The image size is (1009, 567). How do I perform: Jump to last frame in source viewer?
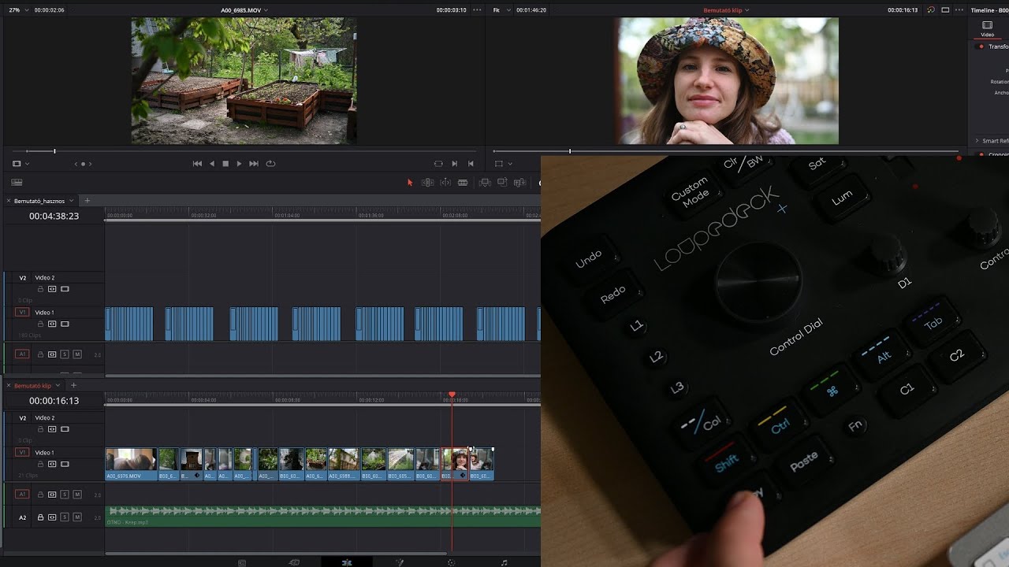point(254,164)
